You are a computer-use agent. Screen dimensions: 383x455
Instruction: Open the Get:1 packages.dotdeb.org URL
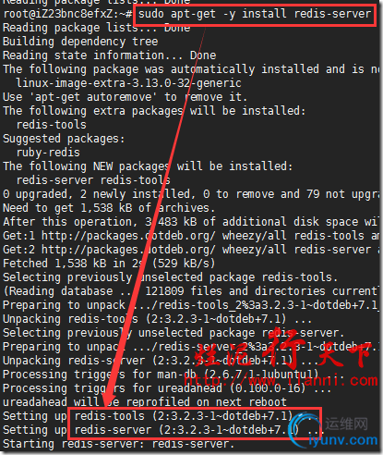[128, 236]
